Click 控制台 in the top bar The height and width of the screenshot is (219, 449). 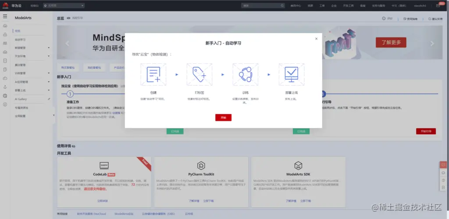[34, 6]
